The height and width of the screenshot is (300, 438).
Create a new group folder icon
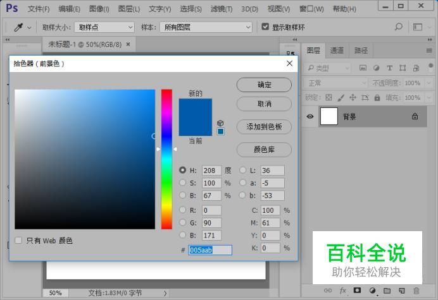387,291
